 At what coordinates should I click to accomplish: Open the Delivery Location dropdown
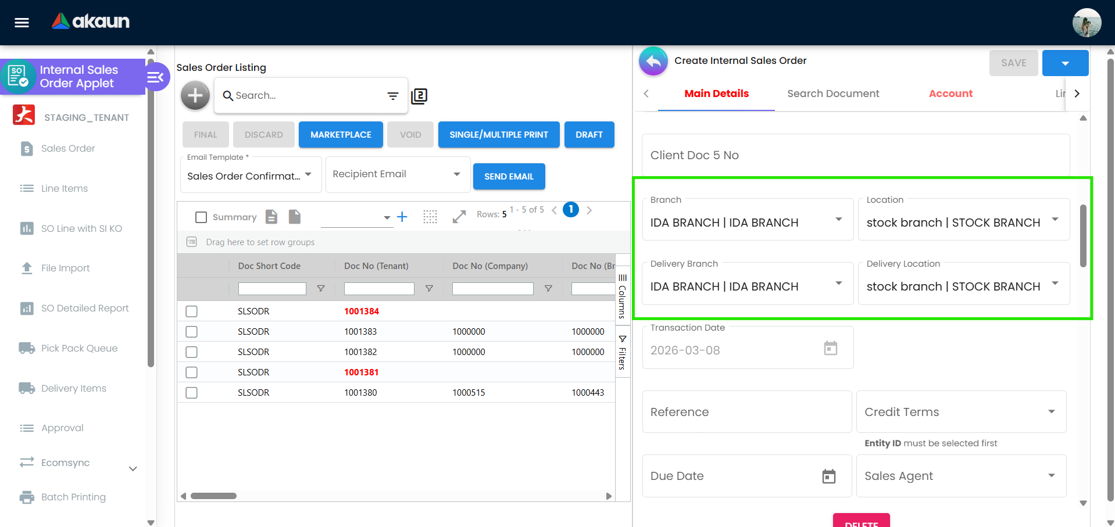1055,284
